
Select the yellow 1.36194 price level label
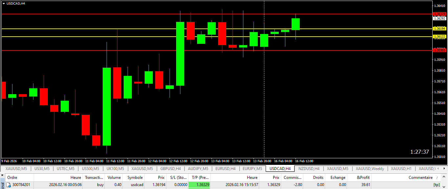point(439,29)
